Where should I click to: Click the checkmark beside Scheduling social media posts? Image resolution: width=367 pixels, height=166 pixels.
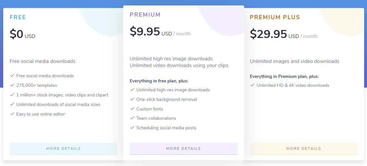132,128
